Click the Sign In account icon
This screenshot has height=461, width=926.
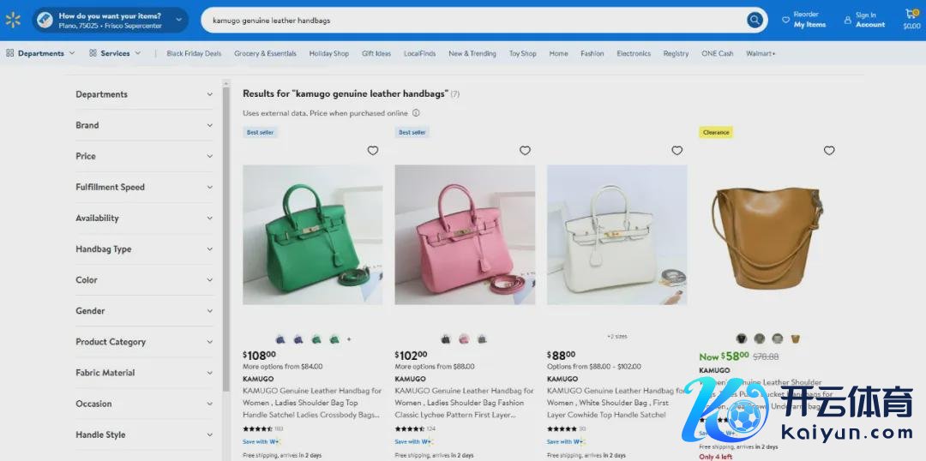point(848,20)
